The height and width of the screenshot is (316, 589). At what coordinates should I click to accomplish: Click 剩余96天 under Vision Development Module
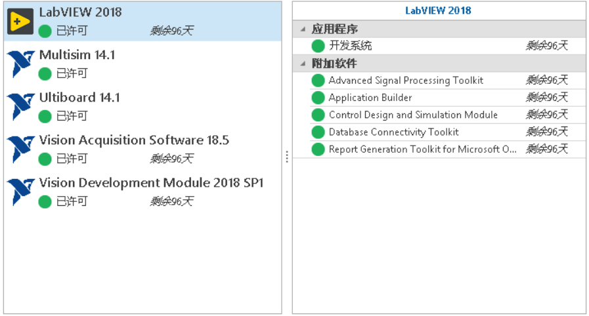[x=172, y=201]
